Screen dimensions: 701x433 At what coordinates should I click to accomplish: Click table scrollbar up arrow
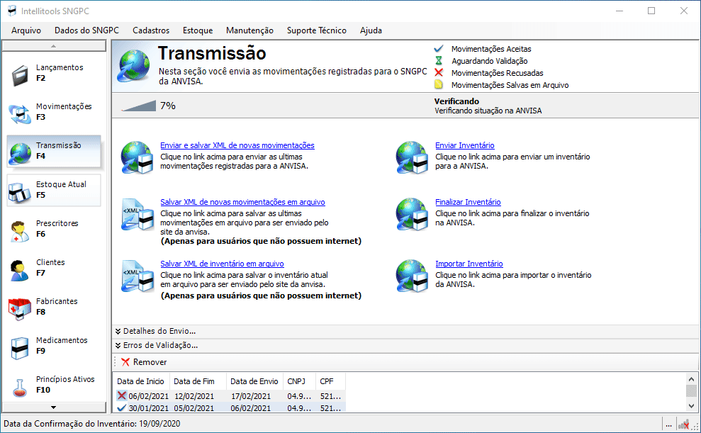click(691, 379)
